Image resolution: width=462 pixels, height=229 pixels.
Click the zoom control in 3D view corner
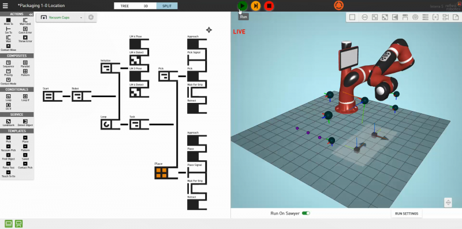click(448, 203)
